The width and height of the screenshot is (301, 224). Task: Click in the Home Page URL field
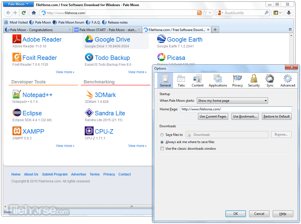point(236,109)
